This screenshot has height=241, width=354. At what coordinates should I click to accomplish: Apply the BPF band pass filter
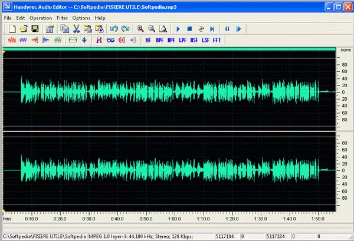click(159, 40)
